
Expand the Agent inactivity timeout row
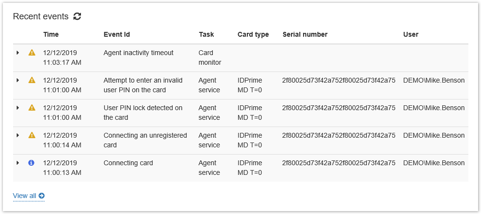(x=18, y=53)
